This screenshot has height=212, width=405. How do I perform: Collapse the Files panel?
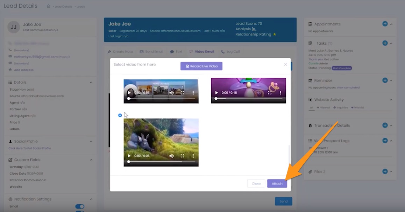[391, 172]
